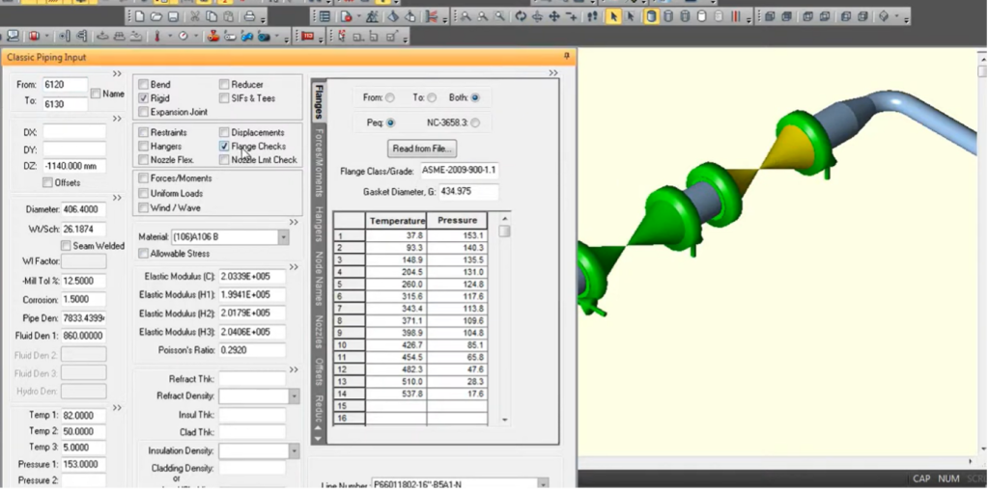Click the New file icon

140,16
